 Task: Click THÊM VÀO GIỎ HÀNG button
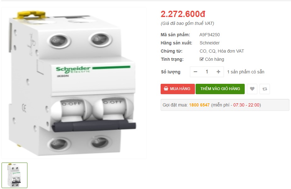220,89
